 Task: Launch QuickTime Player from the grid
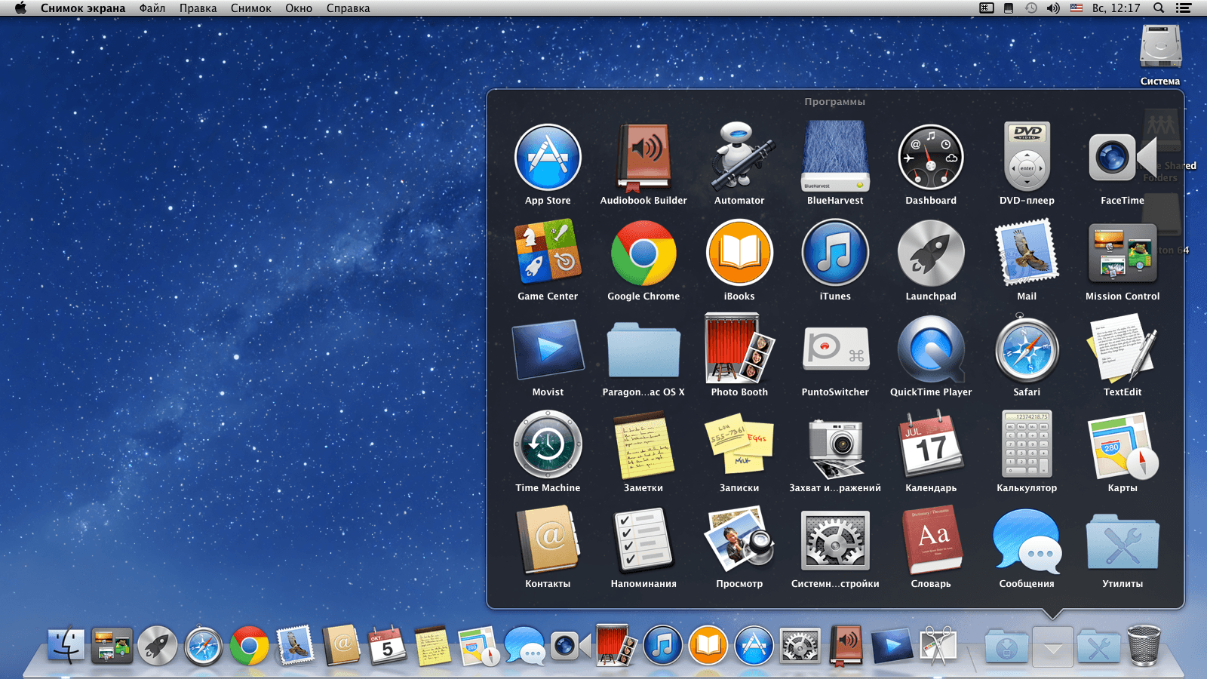931,349
